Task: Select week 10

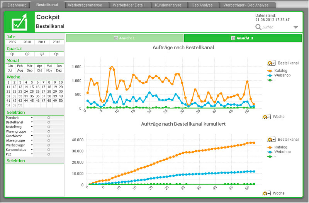Action: point(61,82)
